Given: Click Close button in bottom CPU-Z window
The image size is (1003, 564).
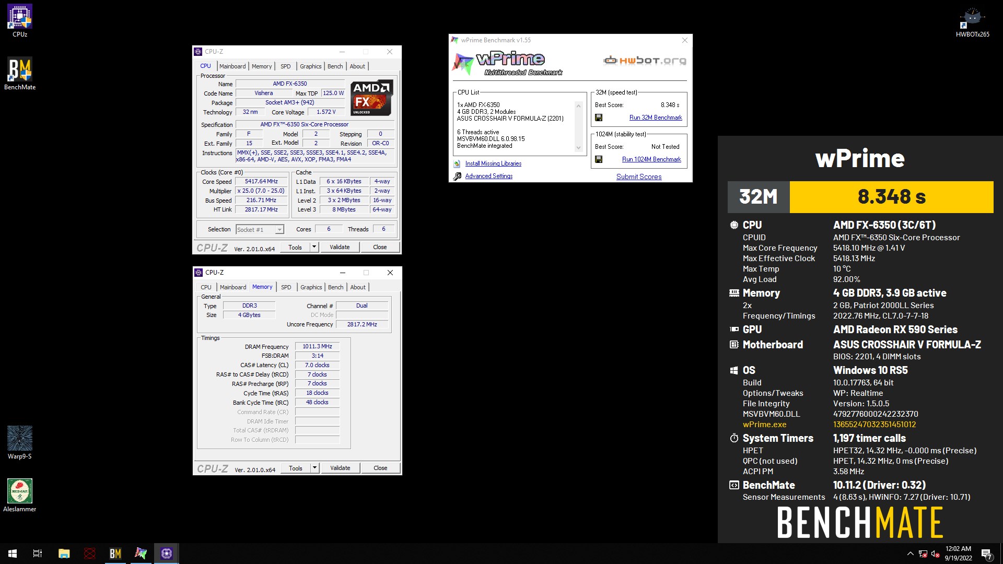Looking at the screenshot, I should pos(380,468).
